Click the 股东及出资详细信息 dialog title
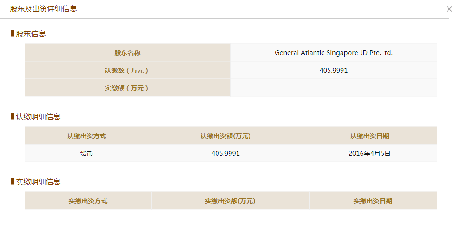 coord(44,8)
